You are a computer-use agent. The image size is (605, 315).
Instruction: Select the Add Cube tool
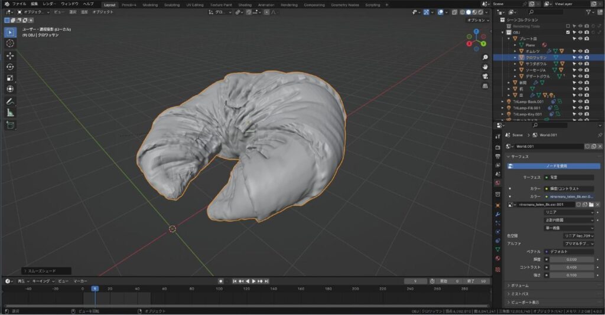(10, 125)
